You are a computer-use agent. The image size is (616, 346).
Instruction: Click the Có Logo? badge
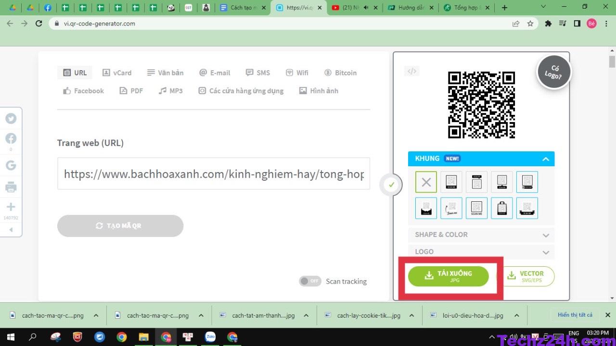tap(554, 72)
